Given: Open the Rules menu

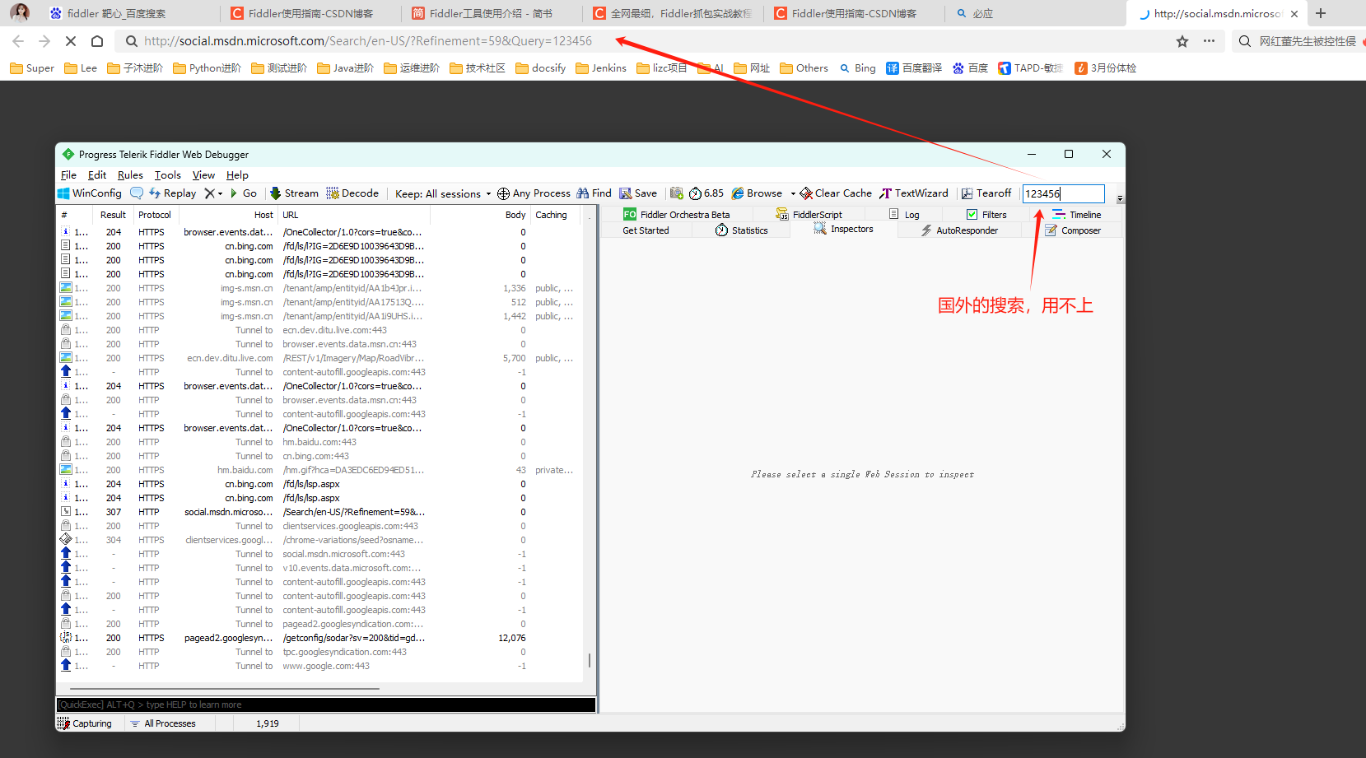Looking at the screenshot, I should 130,175.
